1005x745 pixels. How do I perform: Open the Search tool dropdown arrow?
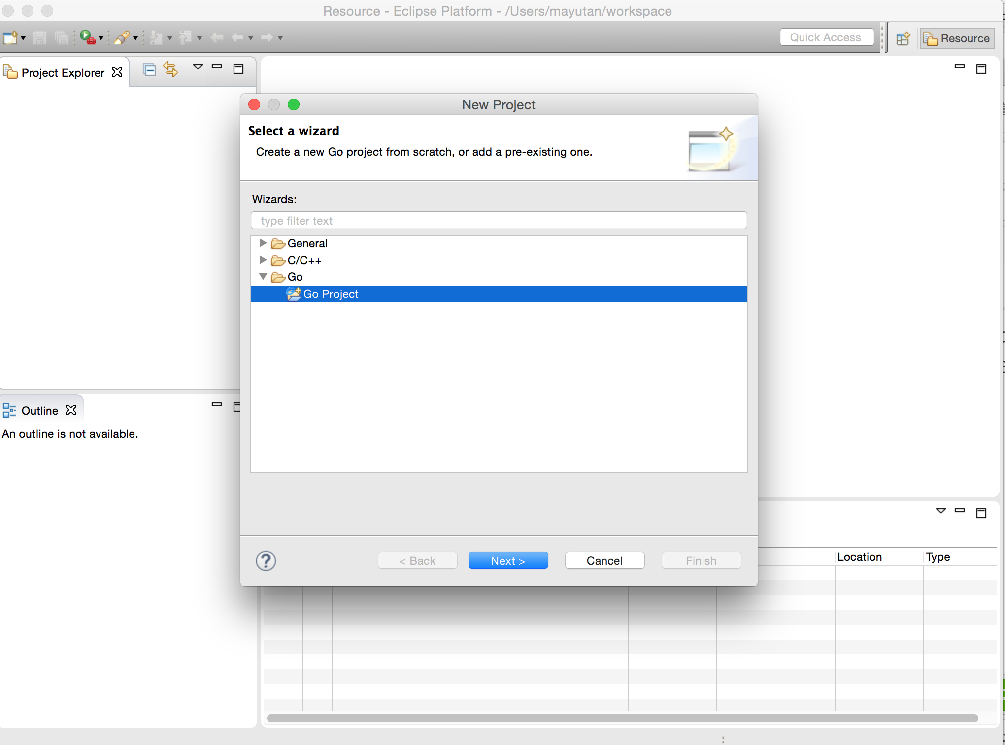pyautogui.click(x=135, y=38)
